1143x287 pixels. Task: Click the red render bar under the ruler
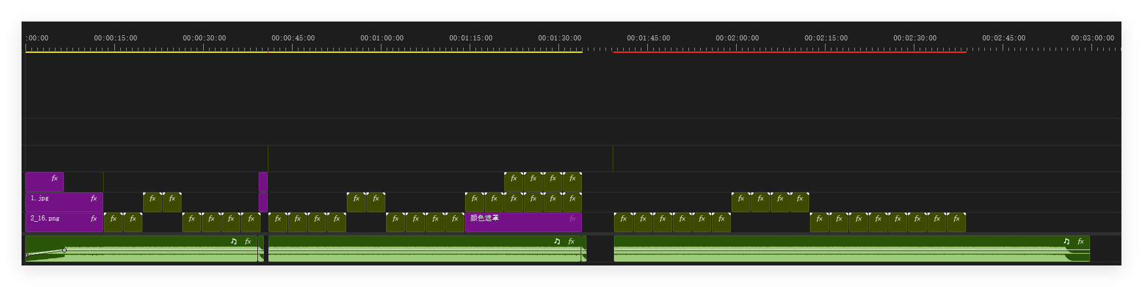[x=790, y=52]
